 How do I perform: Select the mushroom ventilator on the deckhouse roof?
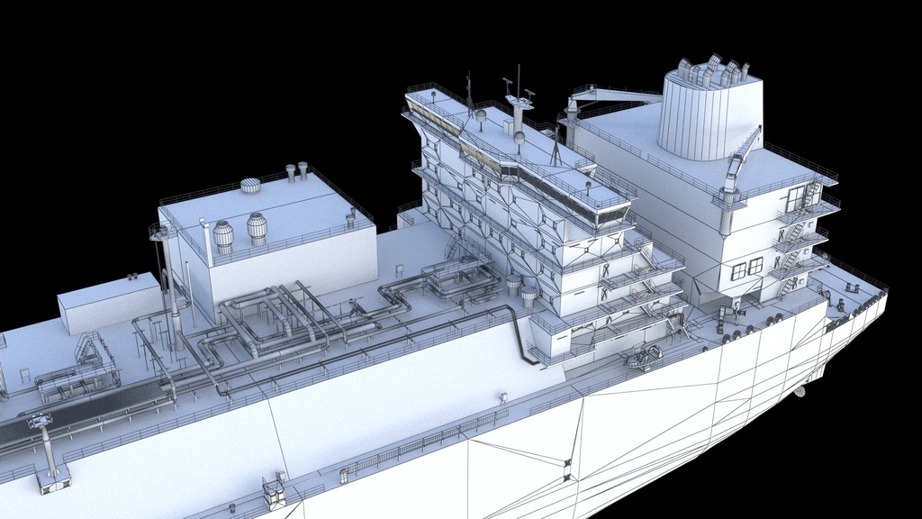point(250,186)
